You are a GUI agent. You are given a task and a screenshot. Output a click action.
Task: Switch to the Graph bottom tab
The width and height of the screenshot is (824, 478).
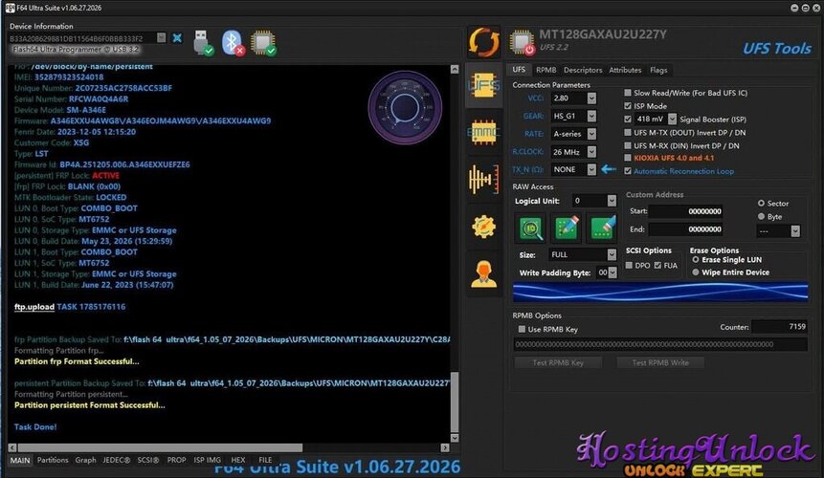point(86,460)
